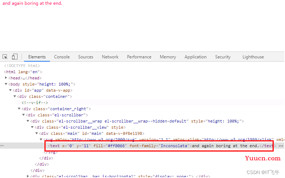Switch to the Application tab

pos(195,57)
